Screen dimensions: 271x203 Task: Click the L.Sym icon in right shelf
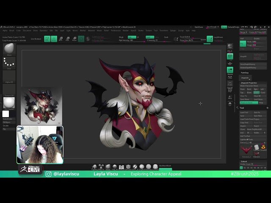230,77
